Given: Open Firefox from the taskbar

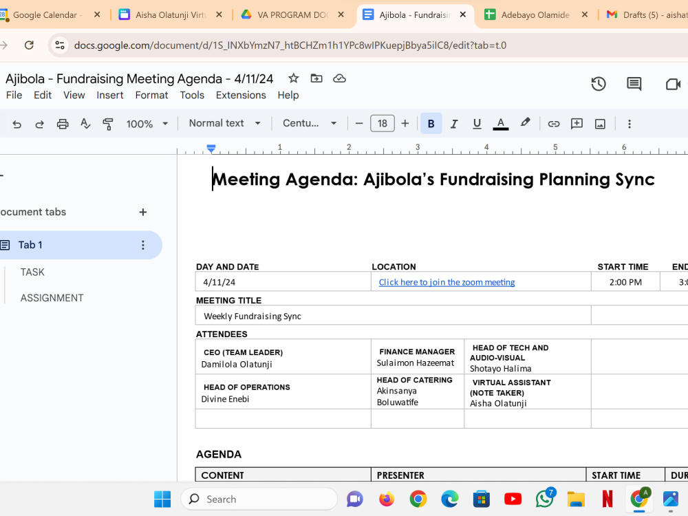Looking at the screenshot, I should click(x=387, y=499).
